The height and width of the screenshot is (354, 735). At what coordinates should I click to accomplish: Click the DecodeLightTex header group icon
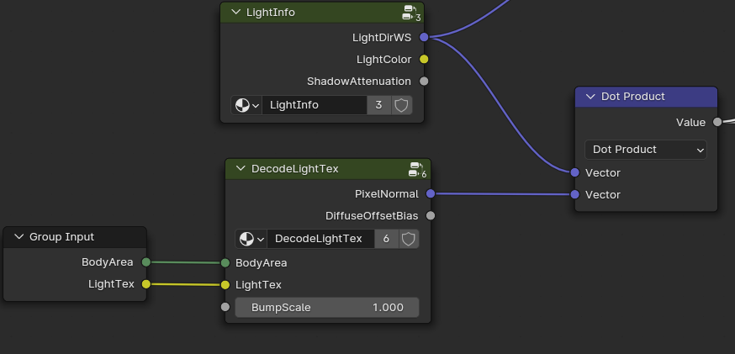click(416, 169)
